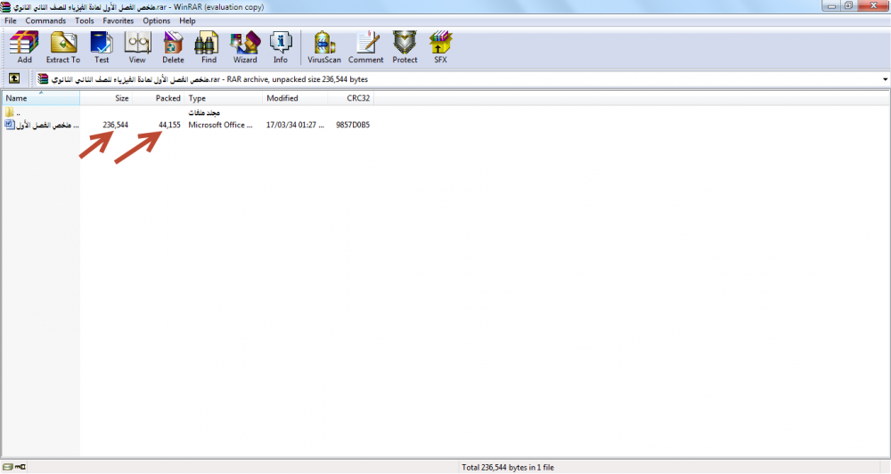Run the Test archive tool
This screenshot has width=891, height=474.
(102, 47)
